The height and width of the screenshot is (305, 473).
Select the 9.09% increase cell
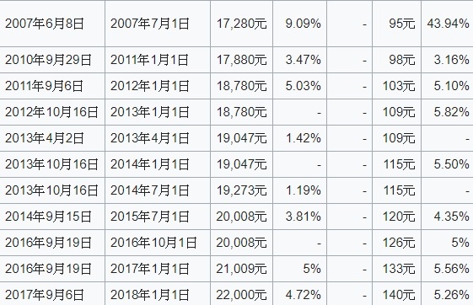pos(299,24)
